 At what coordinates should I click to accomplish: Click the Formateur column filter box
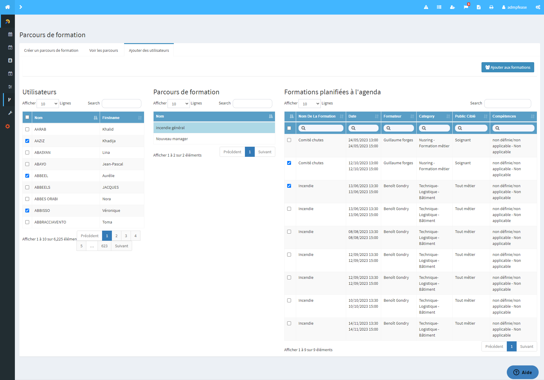pyautogui.click(x=399, y=128)
